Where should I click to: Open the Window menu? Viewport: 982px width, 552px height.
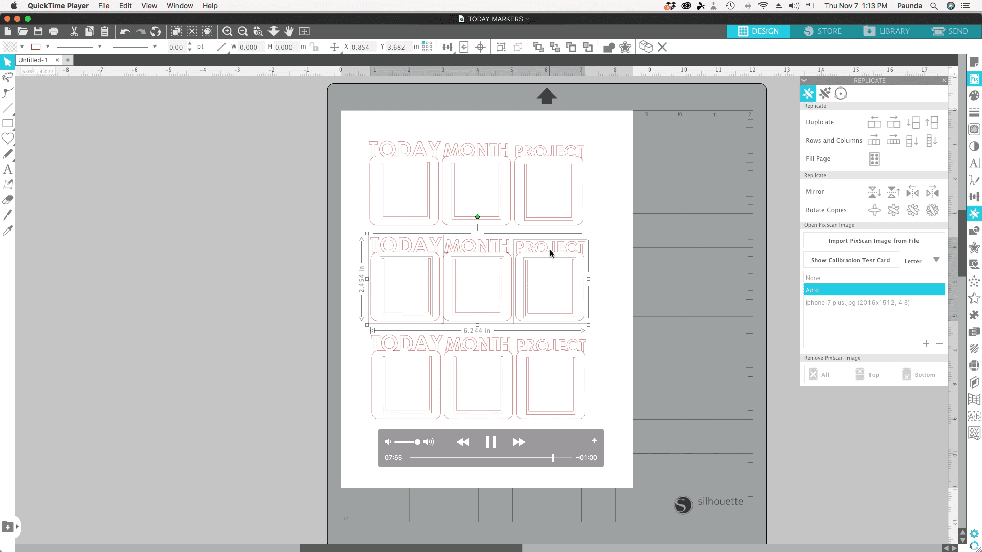pyautogui.click(x=180, y=6)
